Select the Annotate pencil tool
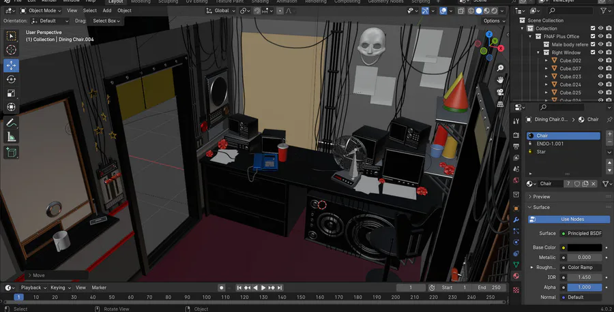 (x=12, y=123)
